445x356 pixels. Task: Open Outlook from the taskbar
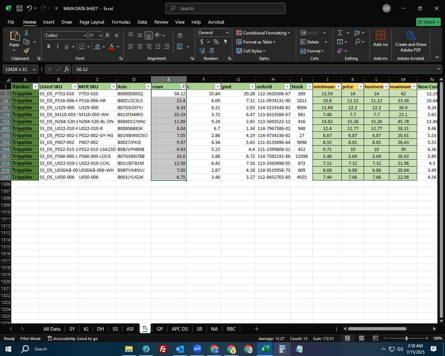(x=180, y=349)
